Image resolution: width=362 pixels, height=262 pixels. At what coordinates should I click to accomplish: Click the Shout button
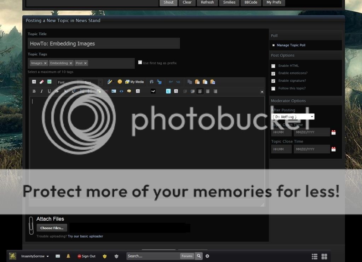click(168, 2)
